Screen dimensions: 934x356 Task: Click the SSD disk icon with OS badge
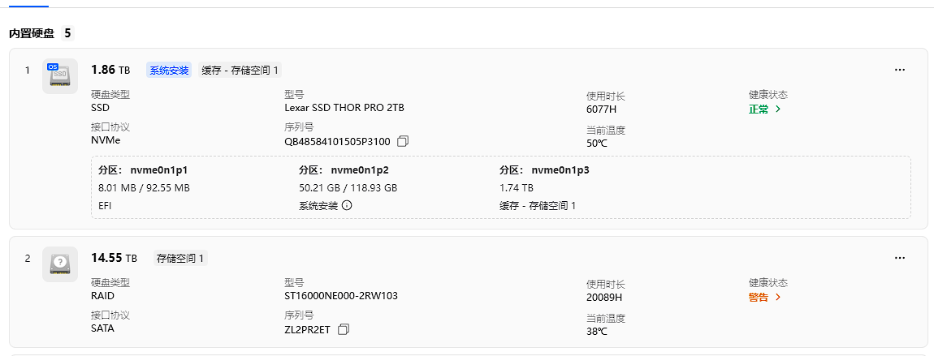click(60, 75)
